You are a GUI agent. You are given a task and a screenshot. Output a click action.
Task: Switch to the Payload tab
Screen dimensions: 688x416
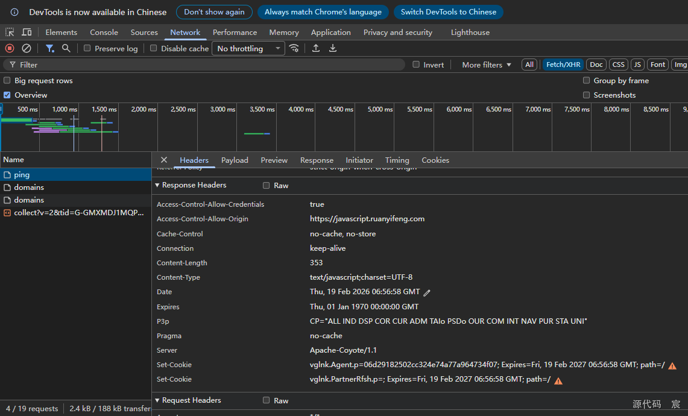[235, 160]
